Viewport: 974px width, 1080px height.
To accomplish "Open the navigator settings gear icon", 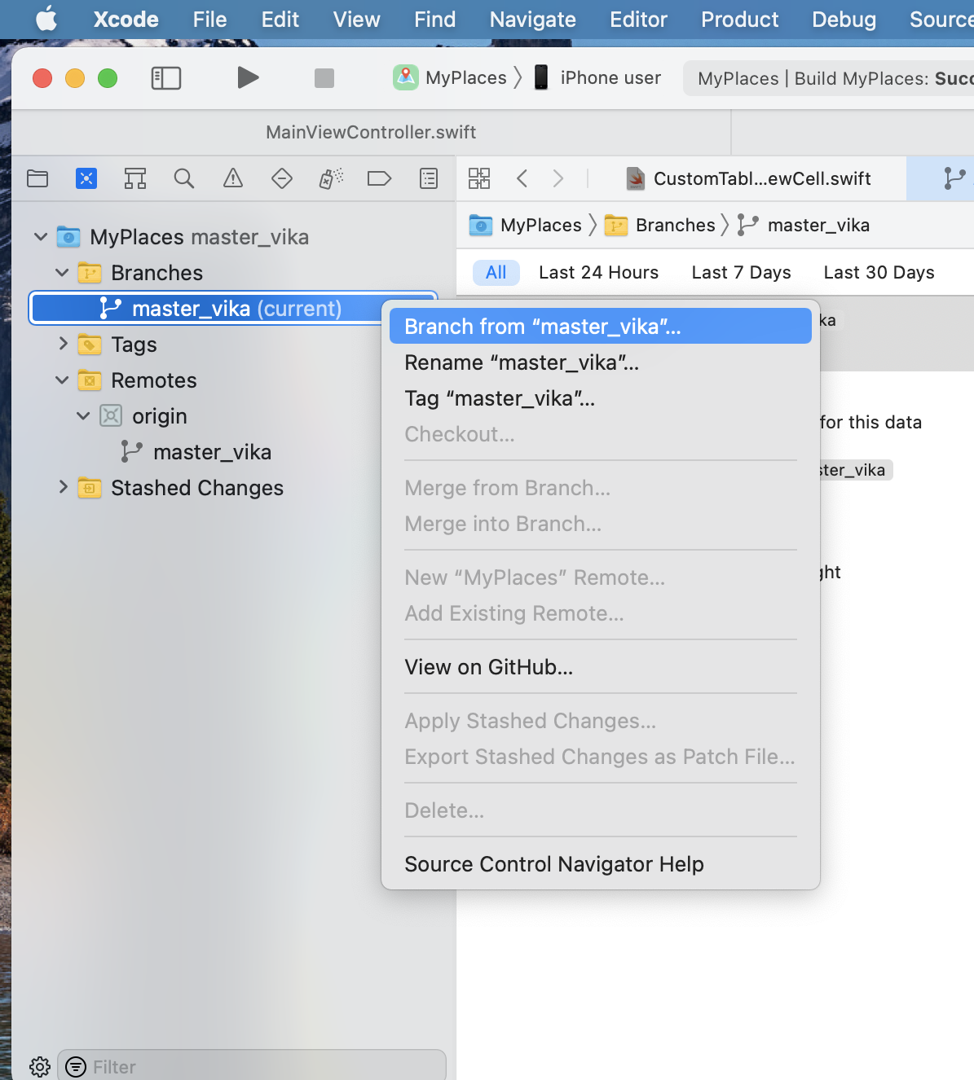I will point(39,1067).
